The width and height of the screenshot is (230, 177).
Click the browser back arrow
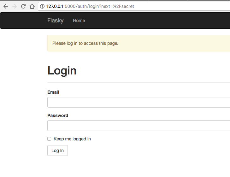click(x=5, y=6)
